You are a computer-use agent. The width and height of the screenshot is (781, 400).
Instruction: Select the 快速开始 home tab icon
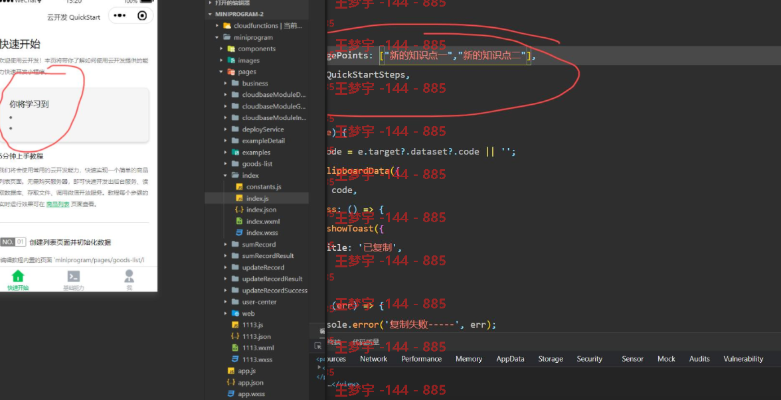(18, 276)
